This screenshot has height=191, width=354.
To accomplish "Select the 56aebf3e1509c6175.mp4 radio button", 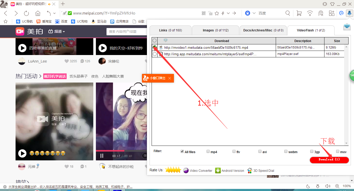I will point(155,47).
